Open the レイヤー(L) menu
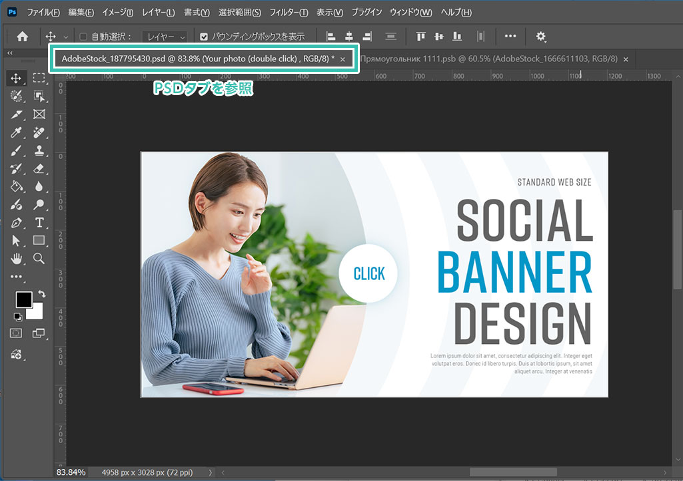 click(x=159, y=12)
